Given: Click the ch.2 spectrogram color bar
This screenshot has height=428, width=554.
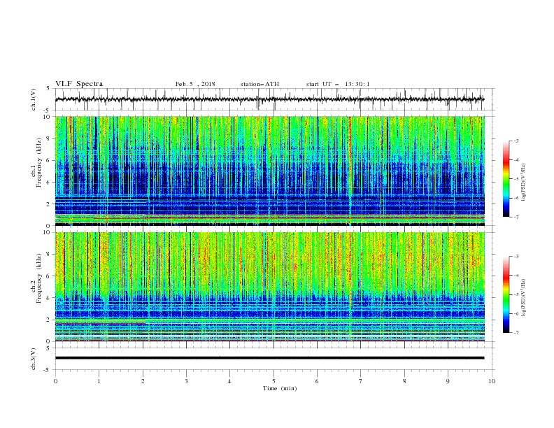Looking at the screenshot, I should coord(506,294).
